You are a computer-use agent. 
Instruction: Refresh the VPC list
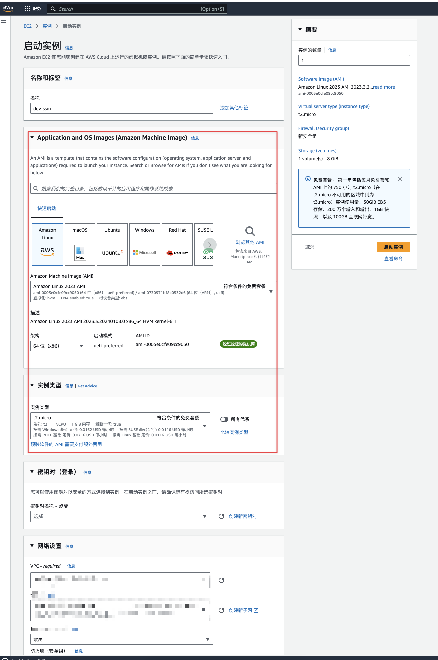(221, 580)
